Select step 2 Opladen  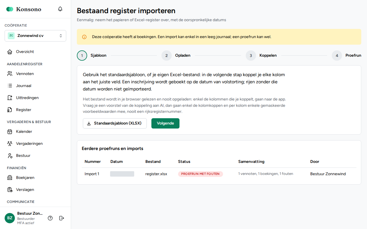click(176, 56)
